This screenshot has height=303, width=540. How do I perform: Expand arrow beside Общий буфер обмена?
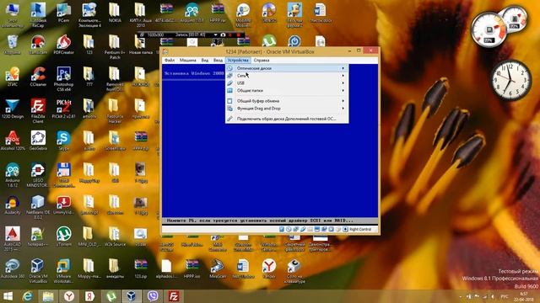coord(343,101)
